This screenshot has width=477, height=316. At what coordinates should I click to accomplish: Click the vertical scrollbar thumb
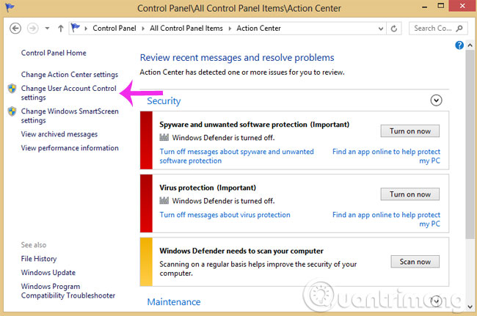(x=470, y=144)
